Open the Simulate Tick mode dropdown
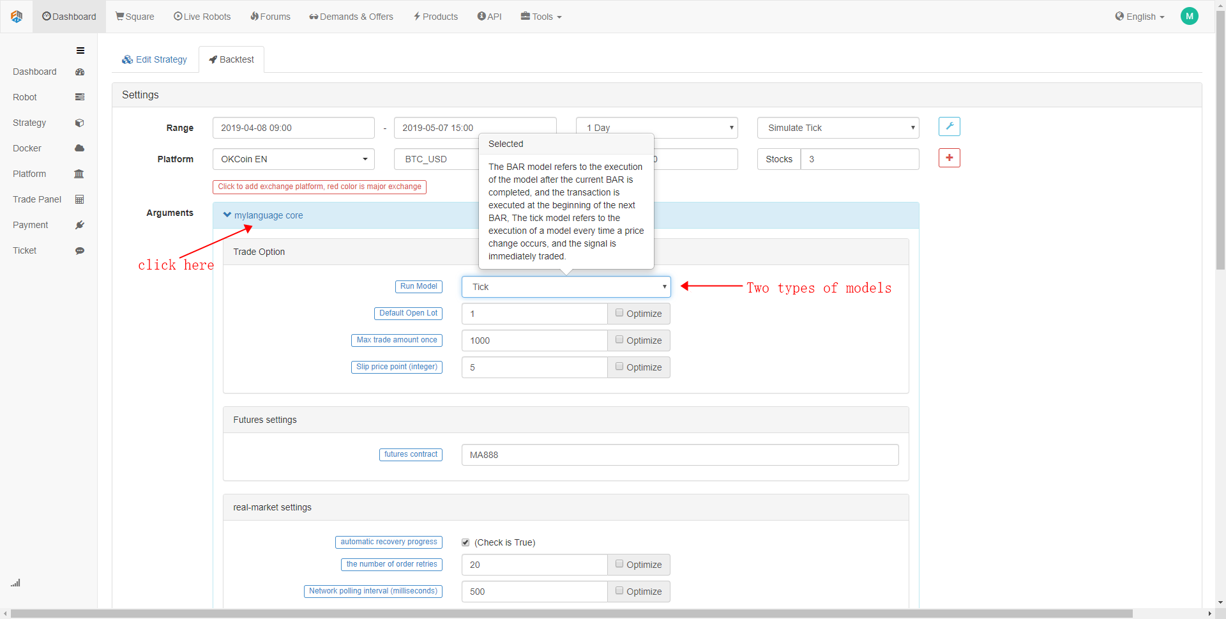 pyautogui.click(x=838, y=128)
